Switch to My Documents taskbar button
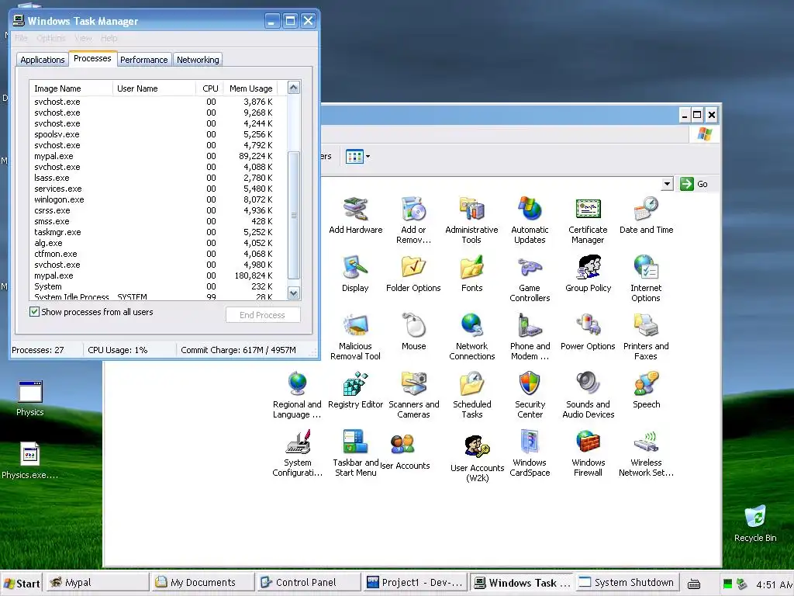 [x=203, y=583]
